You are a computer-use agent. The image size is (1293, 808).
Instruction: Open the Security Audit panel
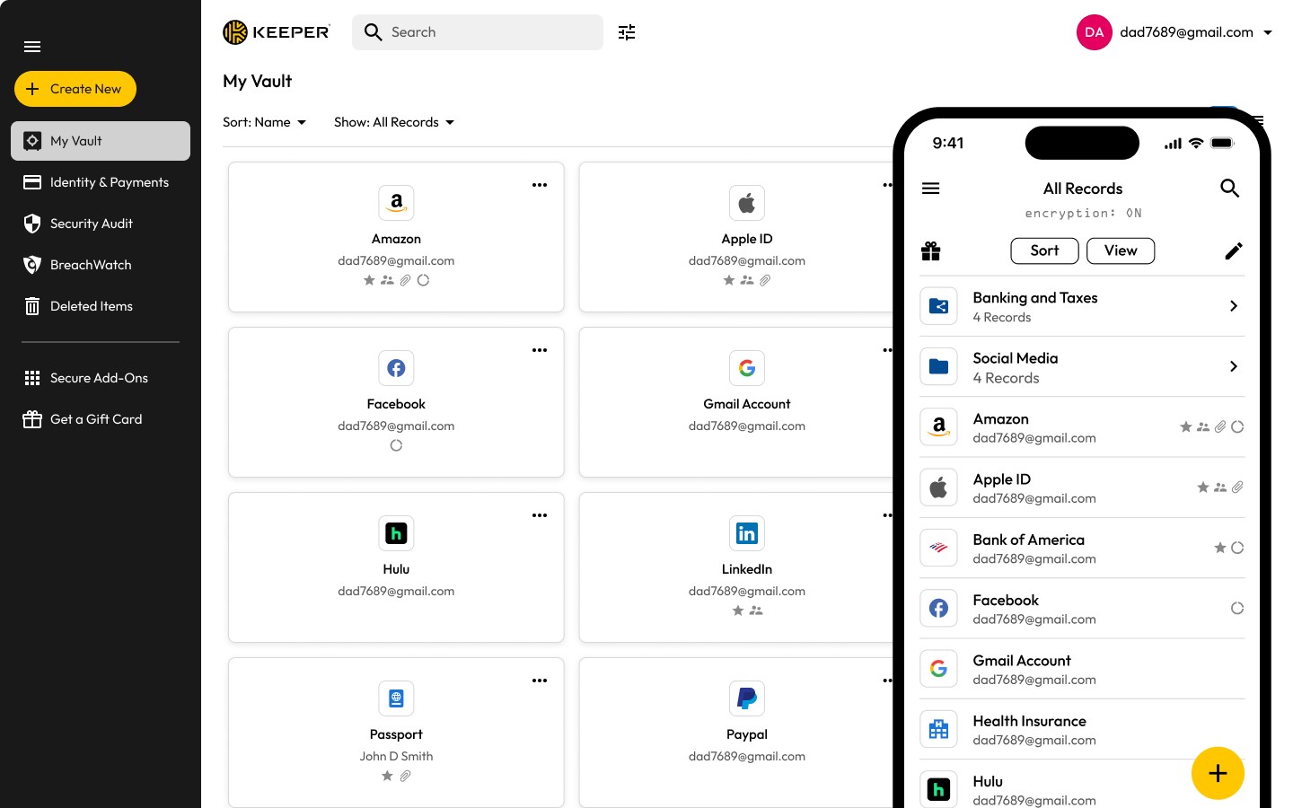coord(91,223)
